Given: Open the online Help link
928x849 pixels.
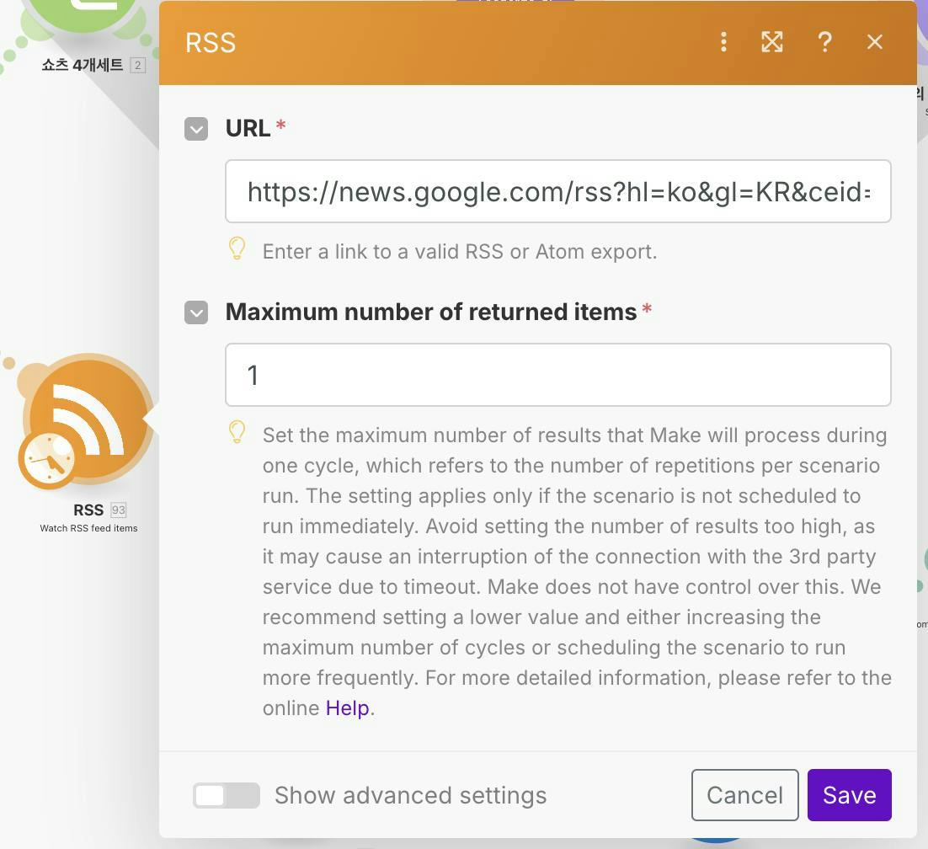Looking at the screenshot, I should click(x=348, y=708).
